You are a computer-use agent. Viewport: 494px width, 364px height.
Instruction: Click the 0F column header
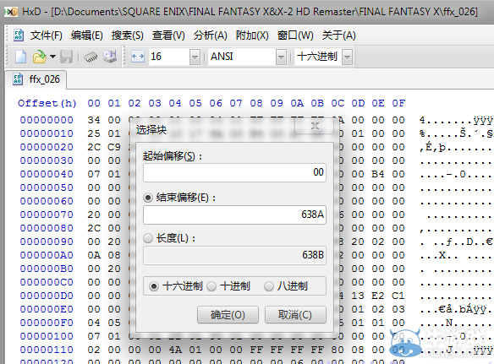click(398, 103)
